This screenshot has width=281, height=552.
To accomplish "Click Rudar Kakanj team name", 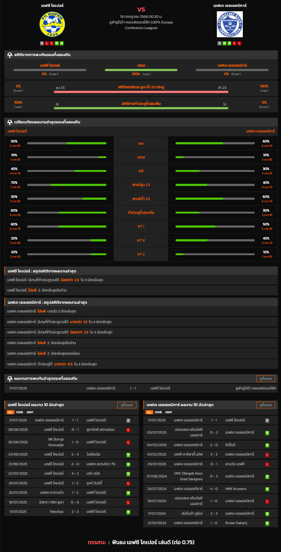I will (x=236, y=523).
